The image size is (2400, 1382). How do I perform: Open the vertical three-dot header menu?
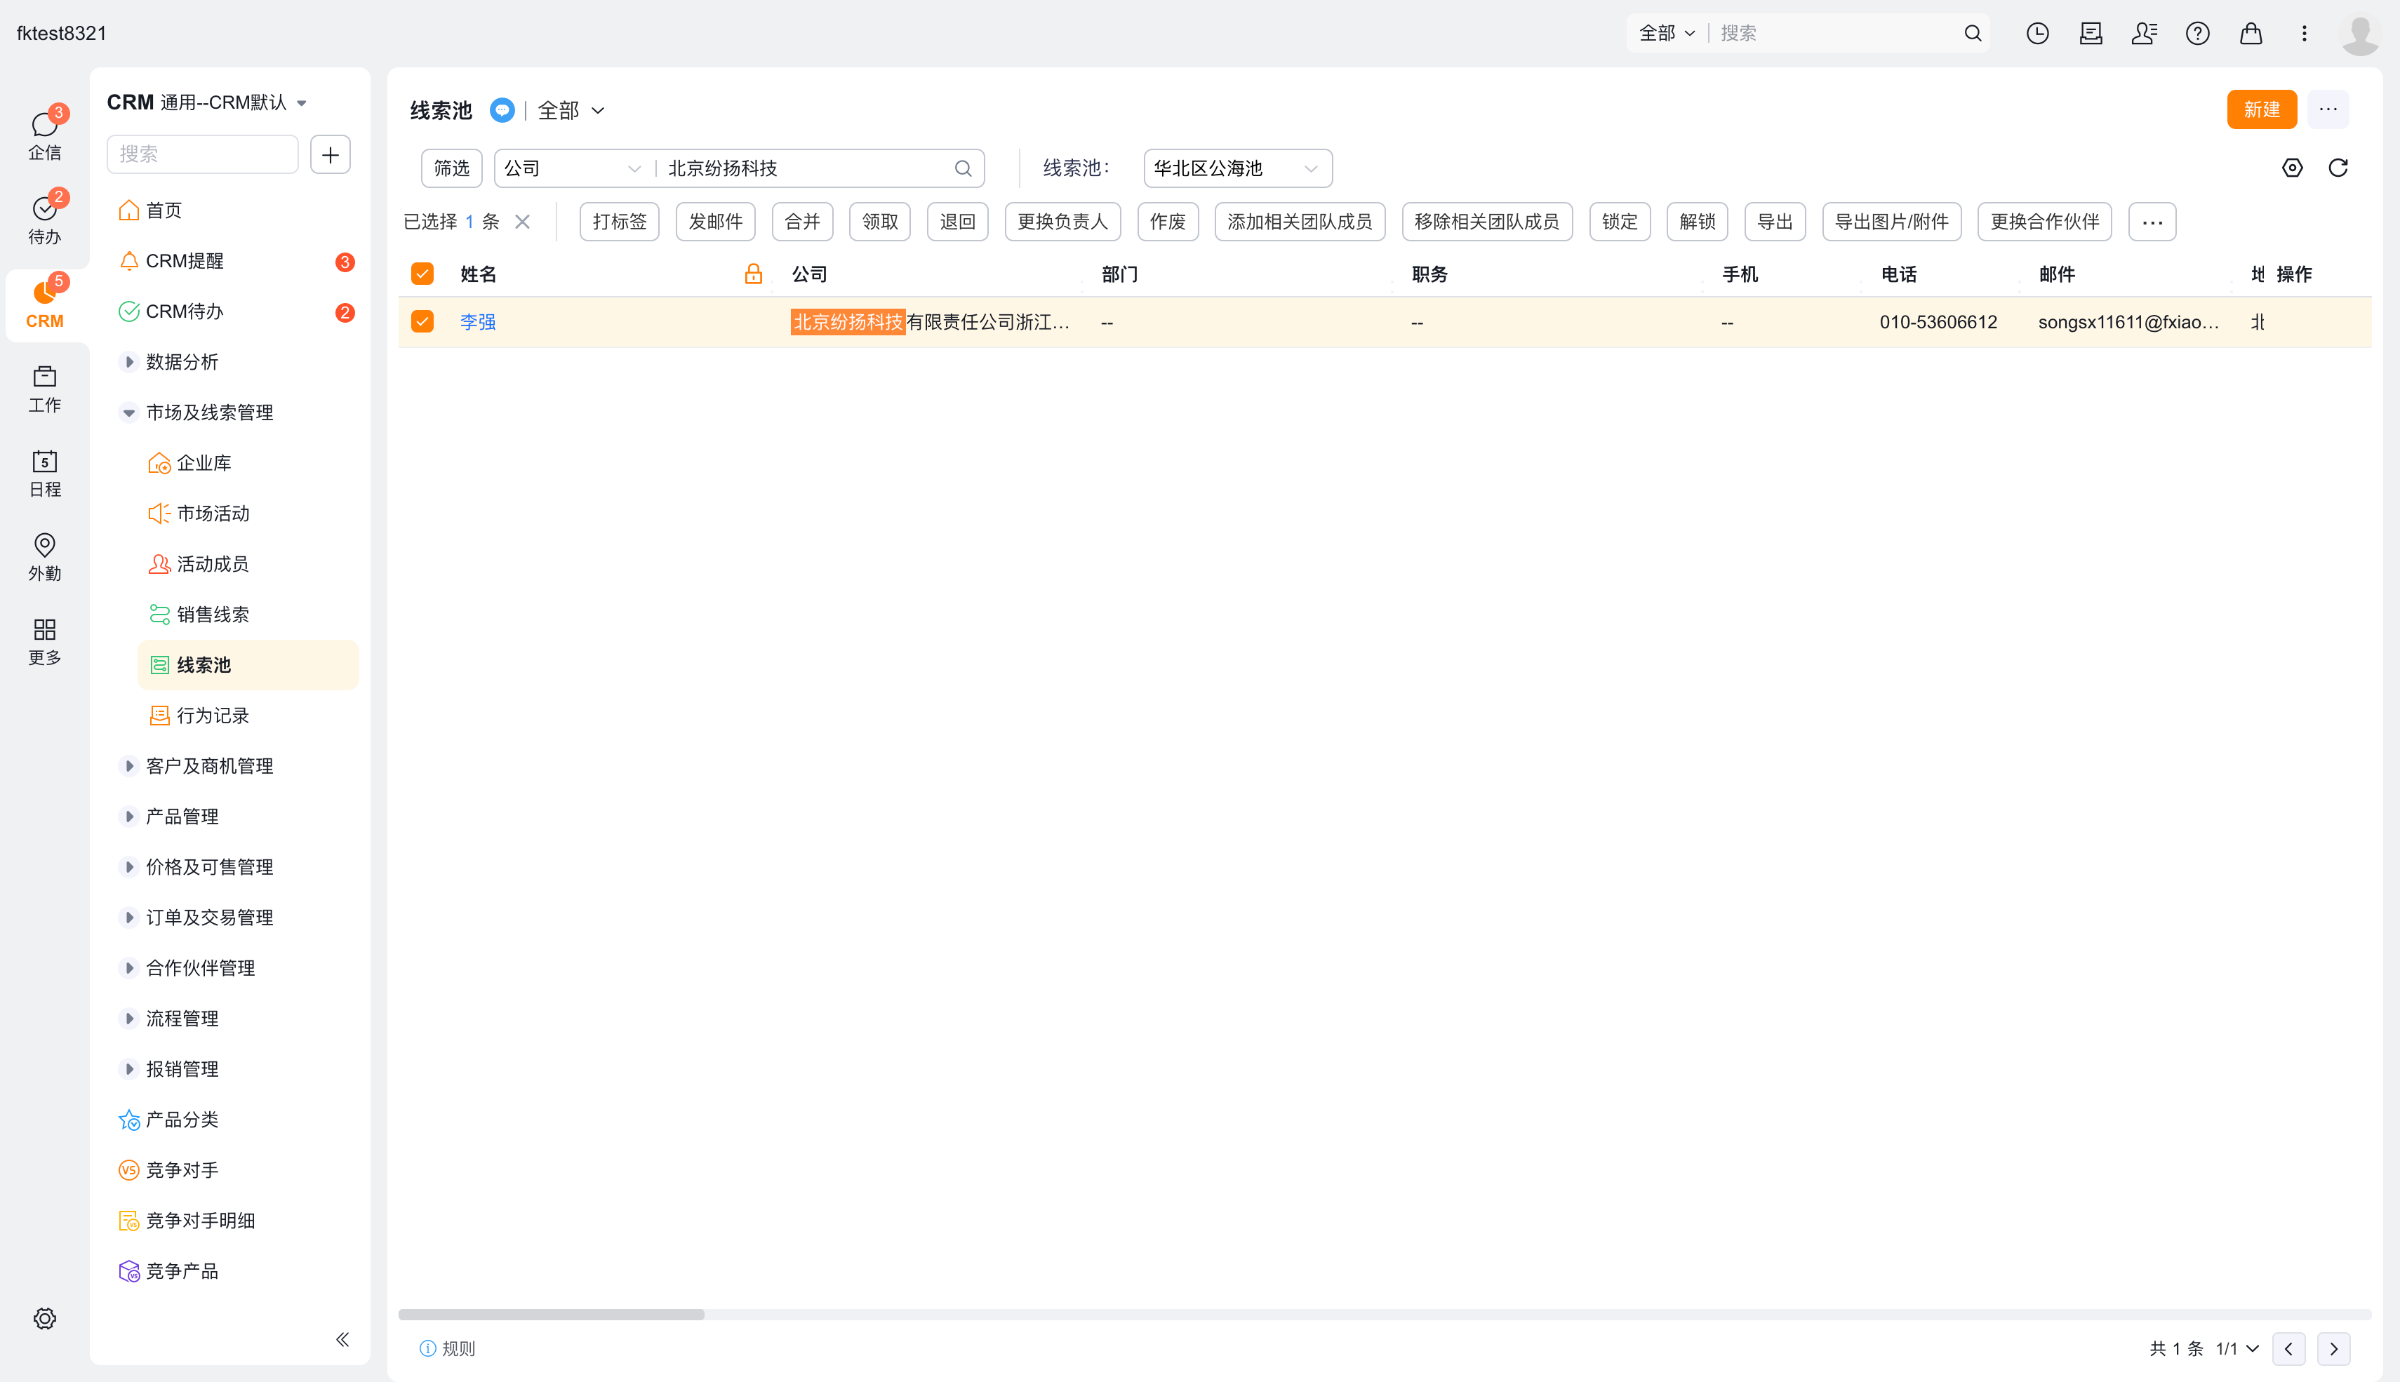(x=2304, y=33)
